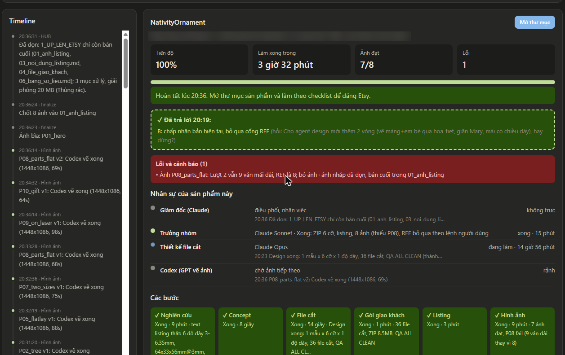Click the NativityOrnament project title

coord(178,22)
